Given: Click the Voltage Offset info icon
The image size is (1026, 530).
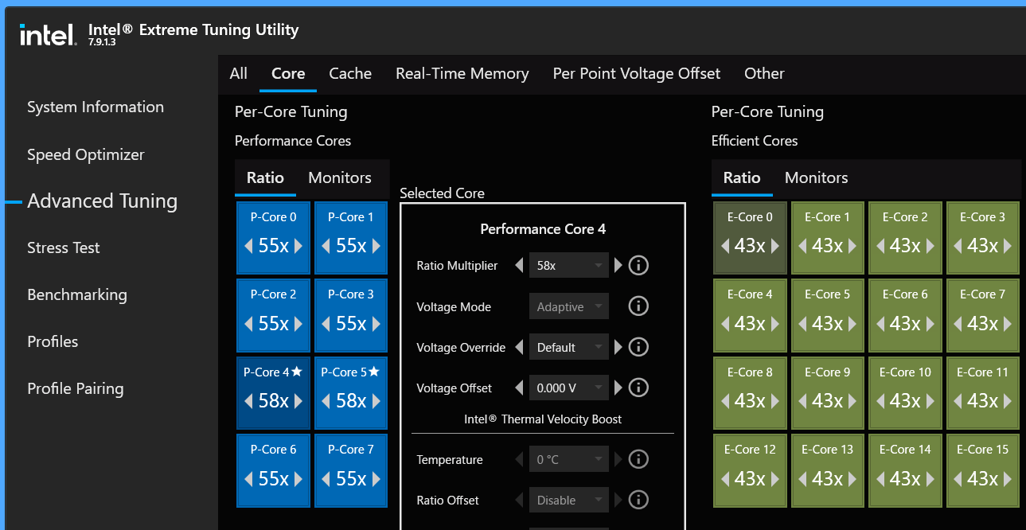Looking at the screenshot, I should [638, 388].
